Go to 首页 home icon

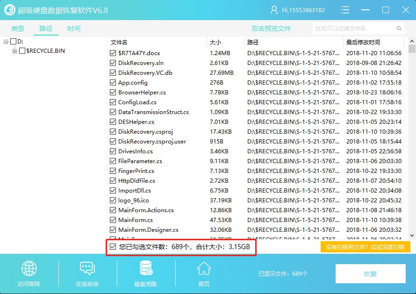click(203, 269)
